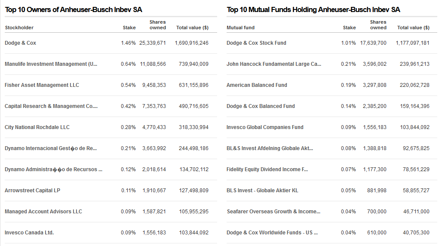Open Managed Account Advisors LLC entry
Image resolution: width=442 pixels, height=246 pixels.
pos(43,212)
